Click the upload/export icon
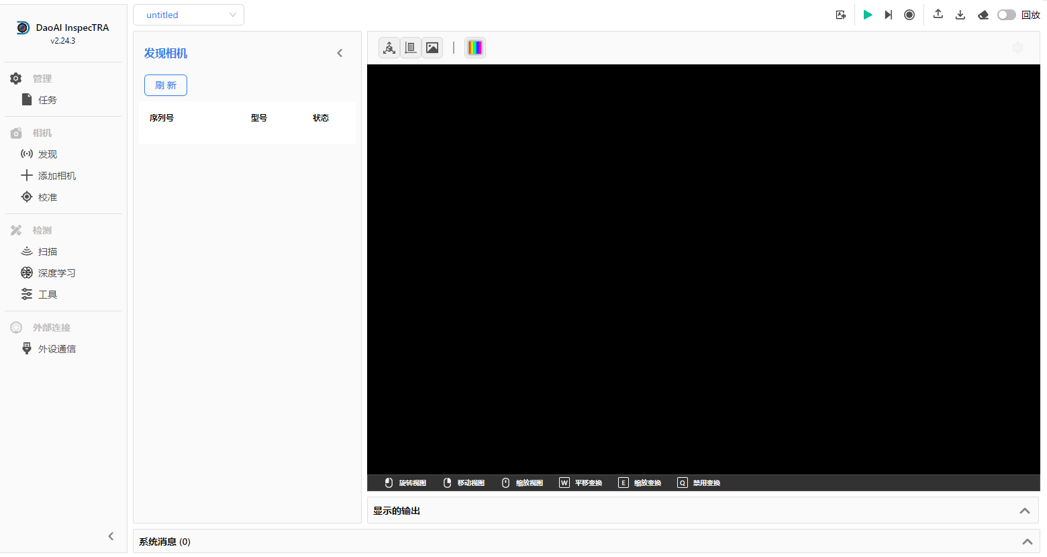 click(x=938, y=14)
